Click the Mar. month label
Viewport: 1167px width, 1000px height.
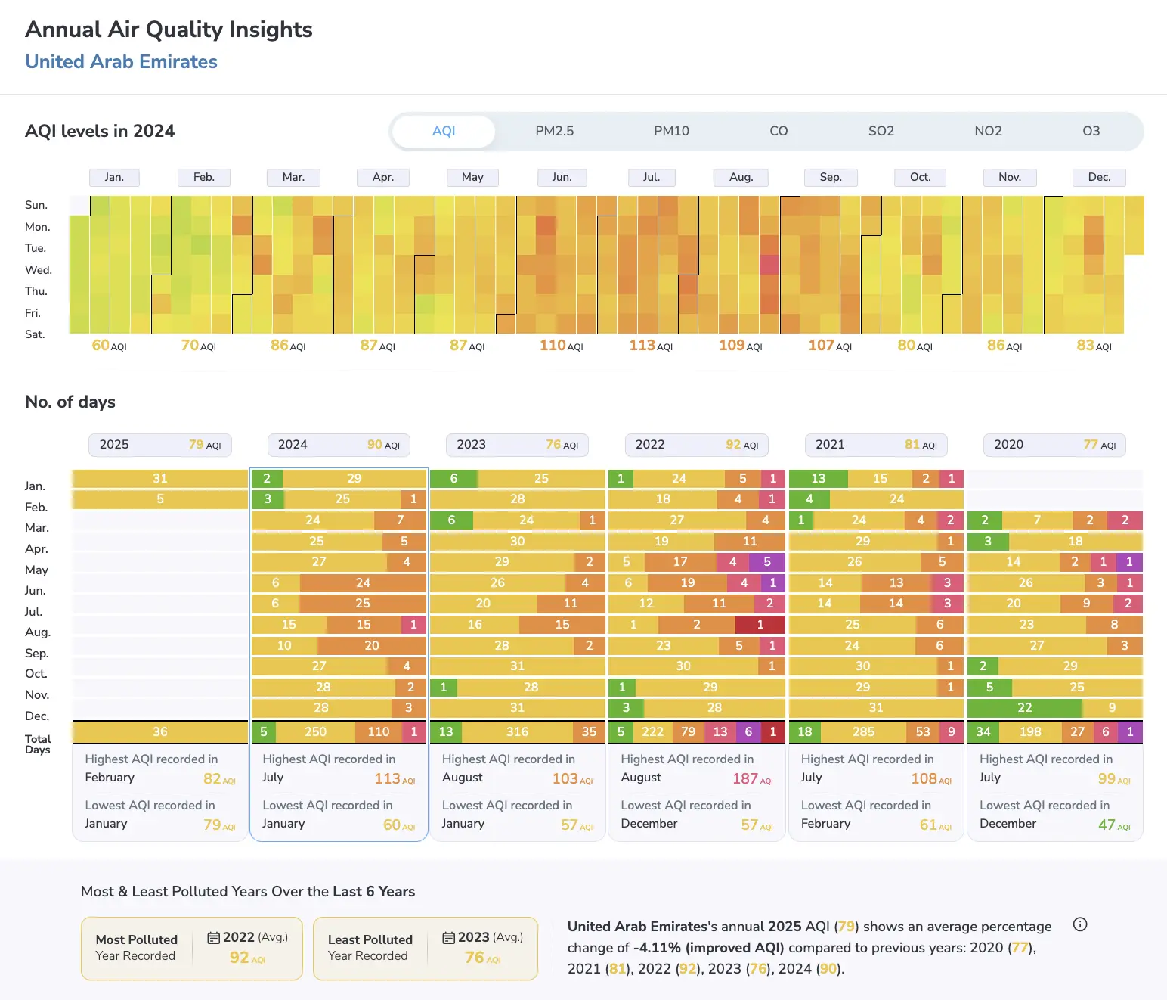coord(293,177)
